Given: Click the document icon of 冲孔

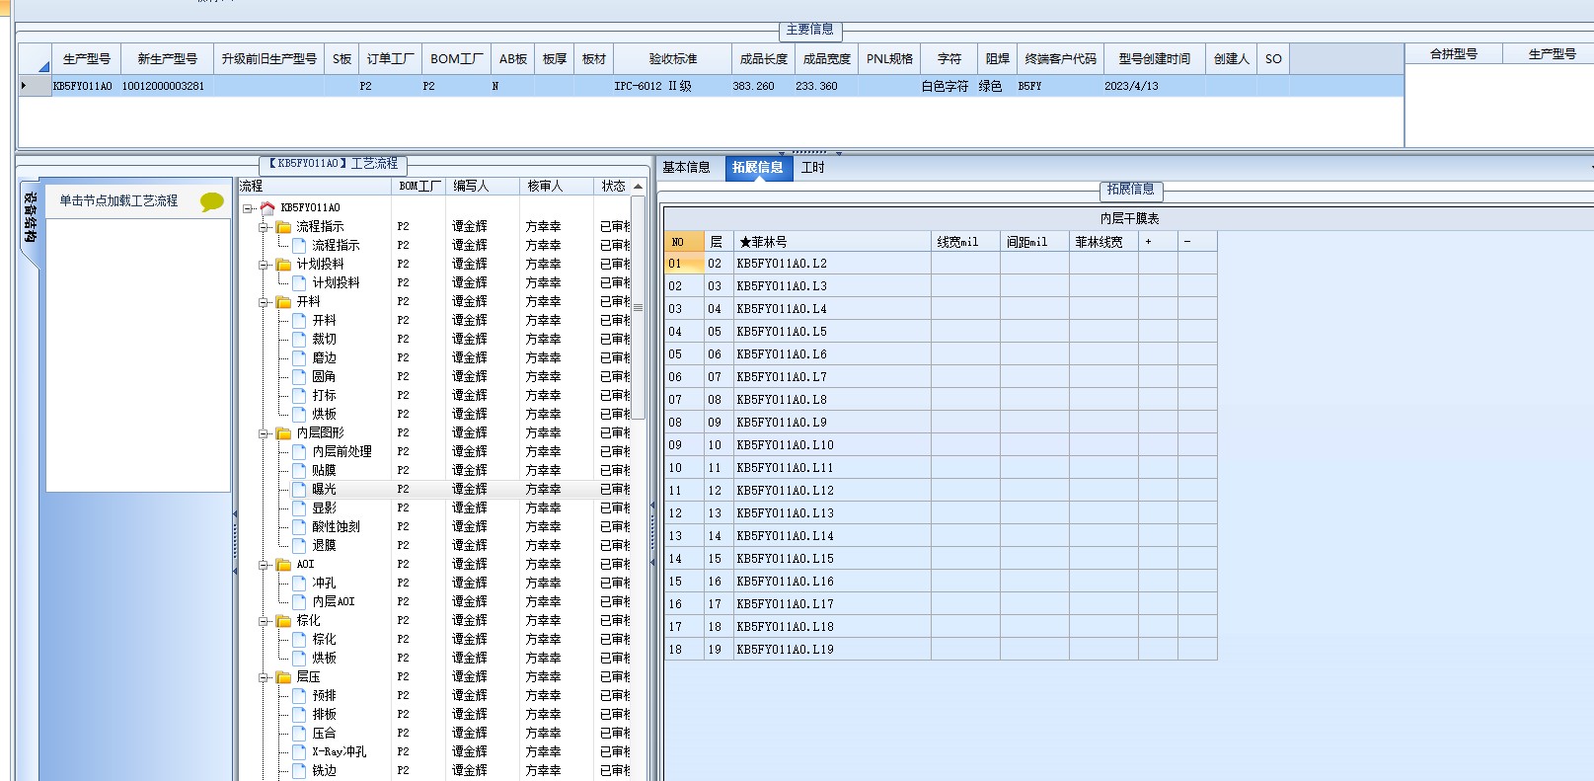Looking at the screenshot, I should [300, 584].
